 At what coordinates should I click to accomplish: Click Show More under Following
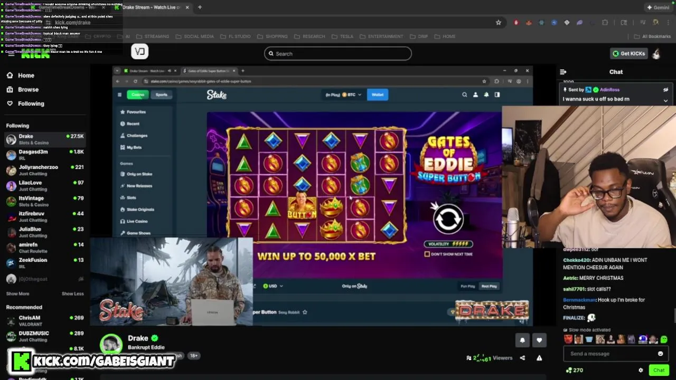[x=17, y=293]
